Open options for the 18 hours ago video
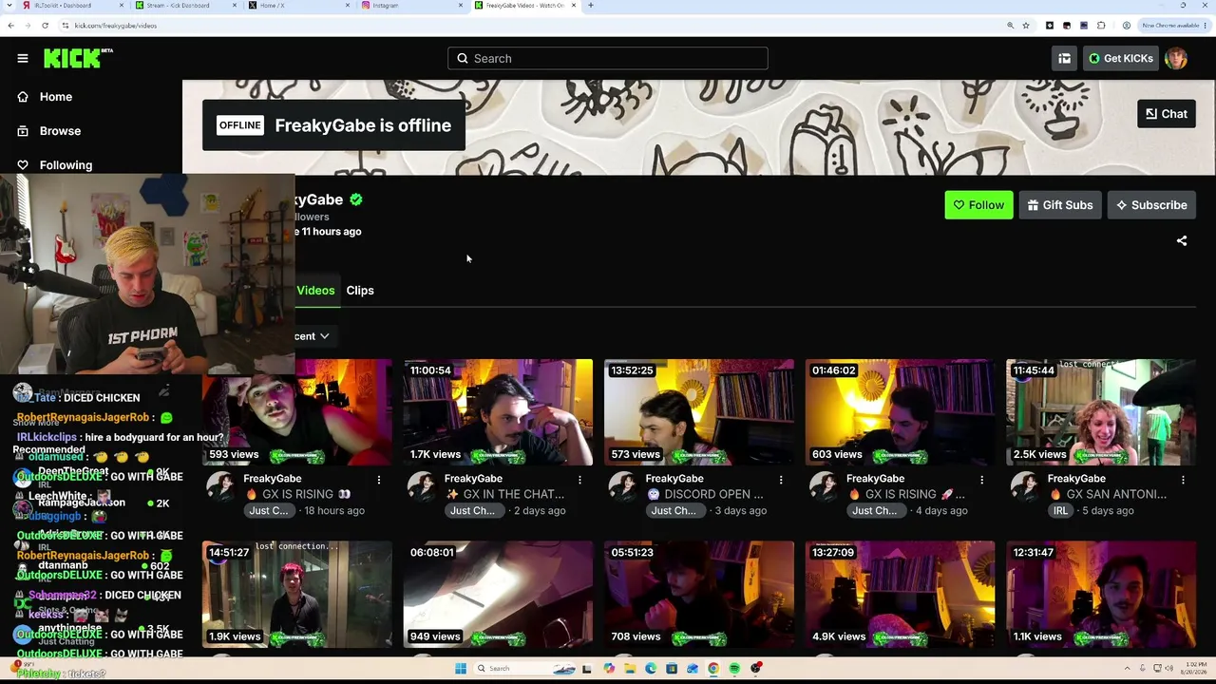Viewport: 1216px width, 684px height. coord(378,480)
